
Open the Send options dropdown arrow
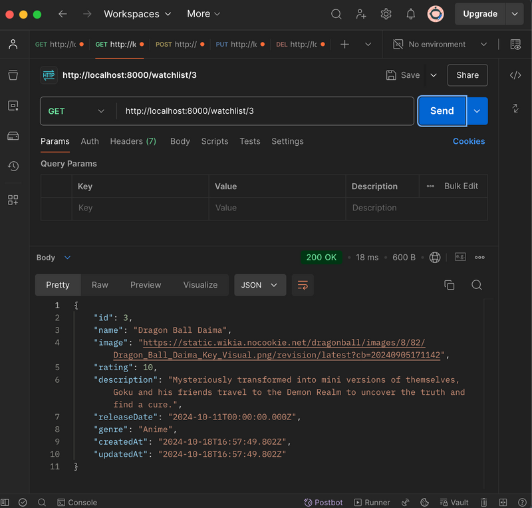pos(477,111)
